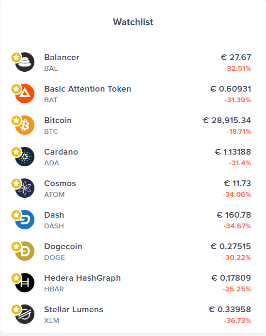Toggle the watchlist star on Balancer
Image resolution: width=266 pixels, height=336 pixels.
(x=16, y=57)
